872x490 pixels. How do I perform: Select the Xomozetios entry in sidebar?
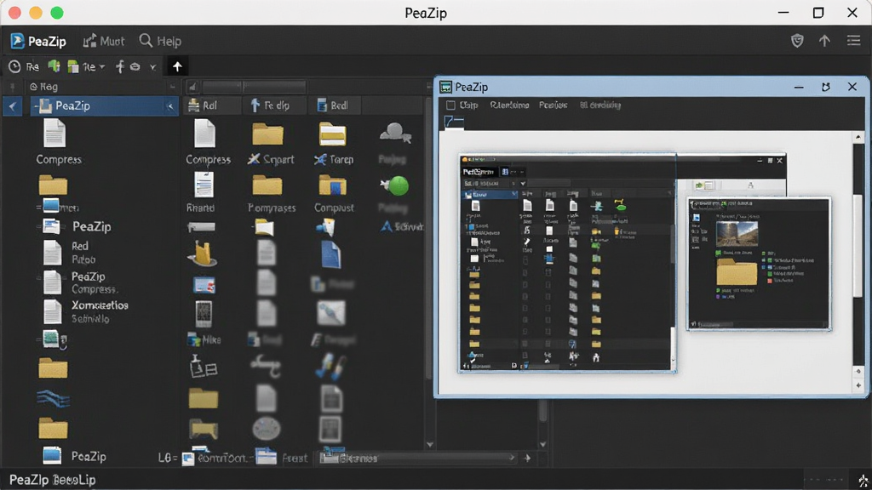(86, 311)
